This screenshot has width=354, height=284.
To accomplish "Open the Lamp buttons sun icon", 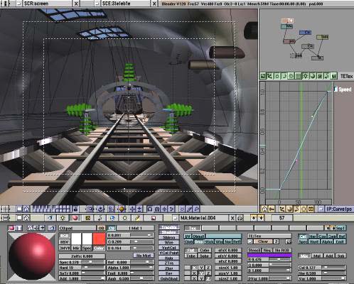I will (x=63, y=218).
